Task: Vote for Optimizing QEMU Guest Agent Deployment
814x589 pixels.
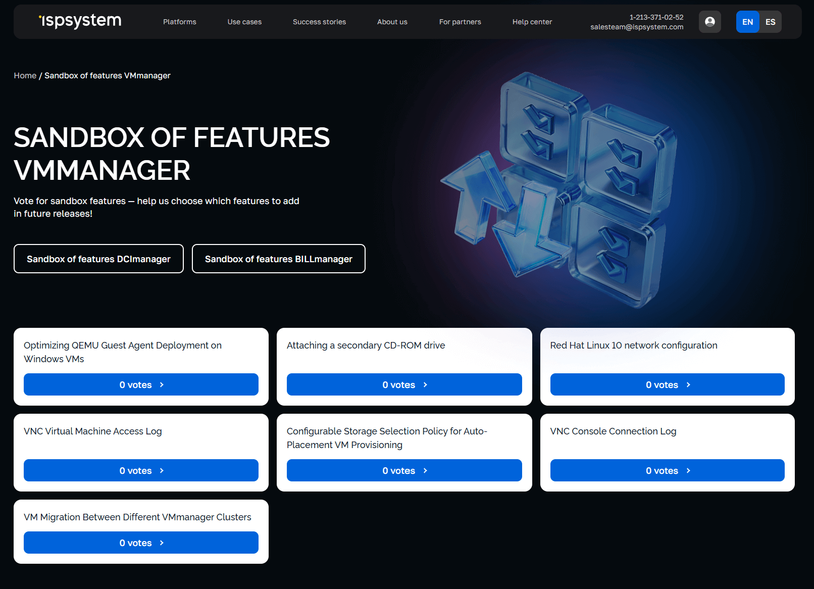Action: [141, 384]
